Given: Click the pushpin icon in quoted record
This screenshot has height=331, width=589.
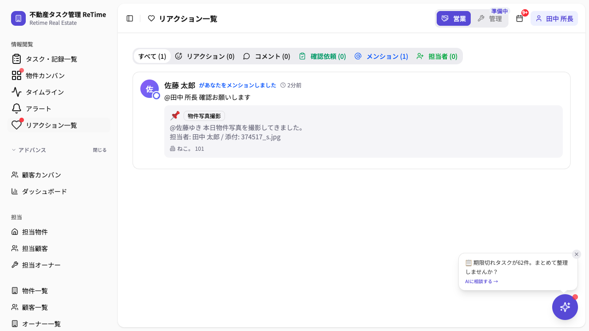Looking at the screenshot, I should coord(175,115).
